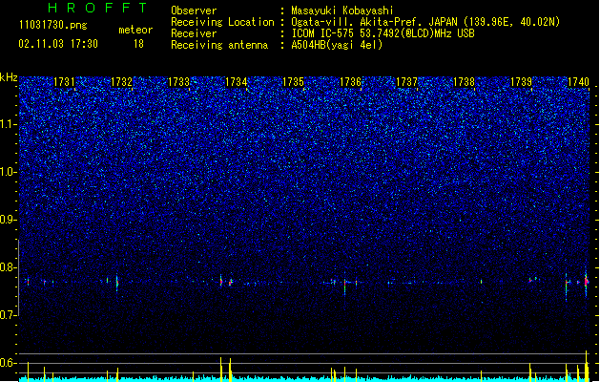Click the HROFFT title text
Screen dimensions: 600x382
[97, 8]
